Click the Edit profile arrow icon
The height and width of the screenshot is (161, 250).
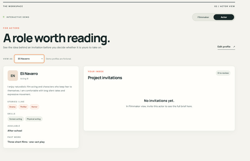click(234, 47)
